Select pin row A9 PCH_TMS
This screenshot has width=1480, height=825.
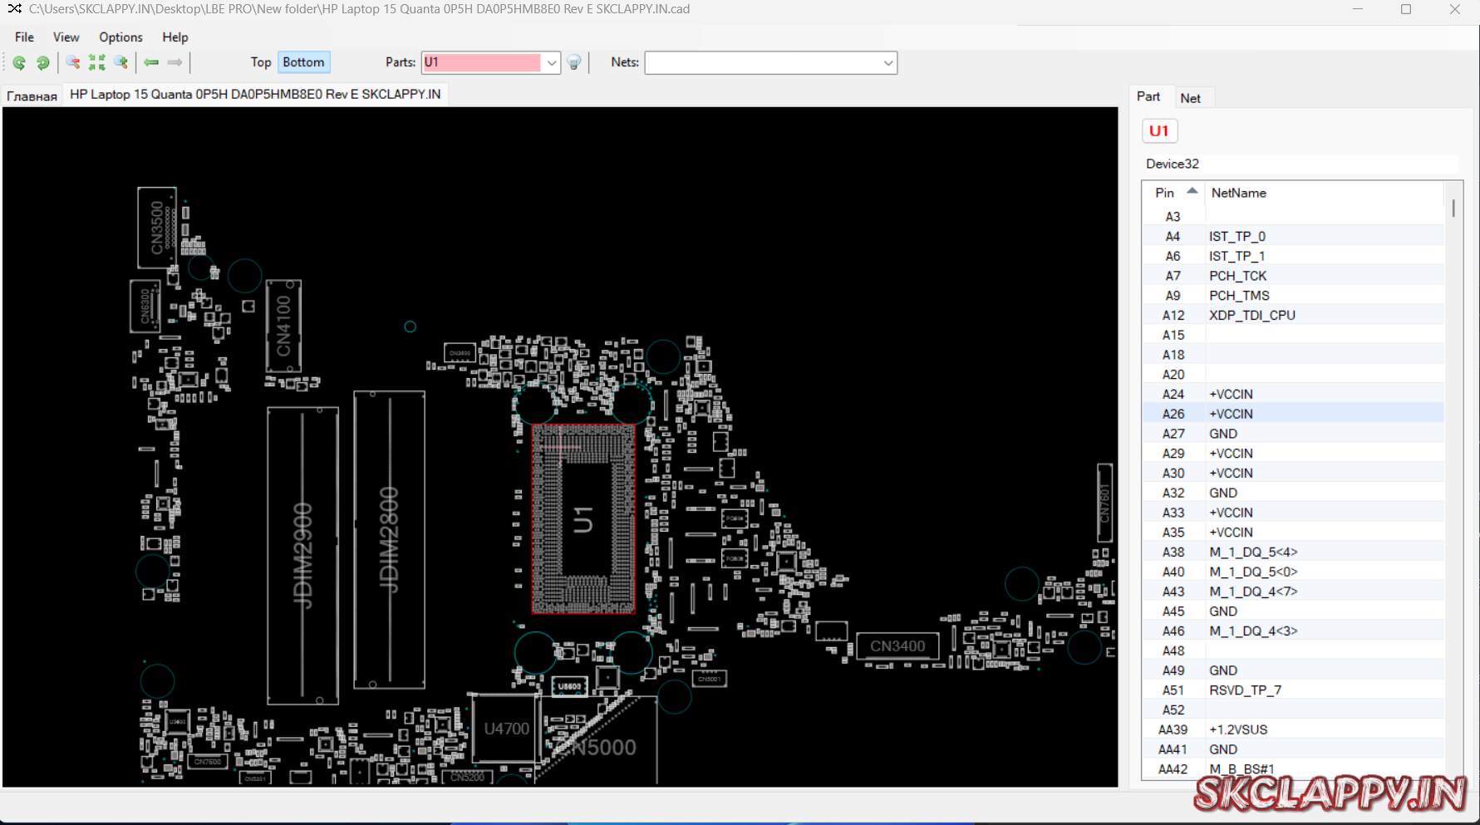click(1293, 296)
